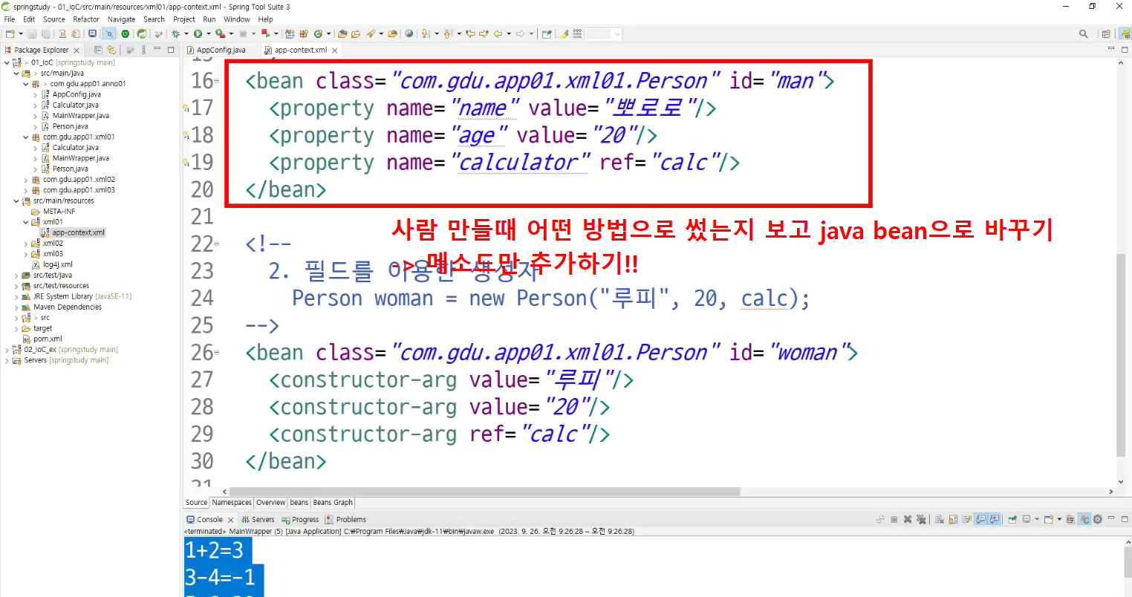This screenshot has width=1132, height=597.
Task: Click the editor horizontal scrollbar
Action: tap(485, 492)
